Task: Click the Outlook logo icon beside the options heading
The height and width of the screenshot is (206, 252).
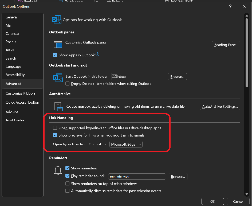Action: 56,20
